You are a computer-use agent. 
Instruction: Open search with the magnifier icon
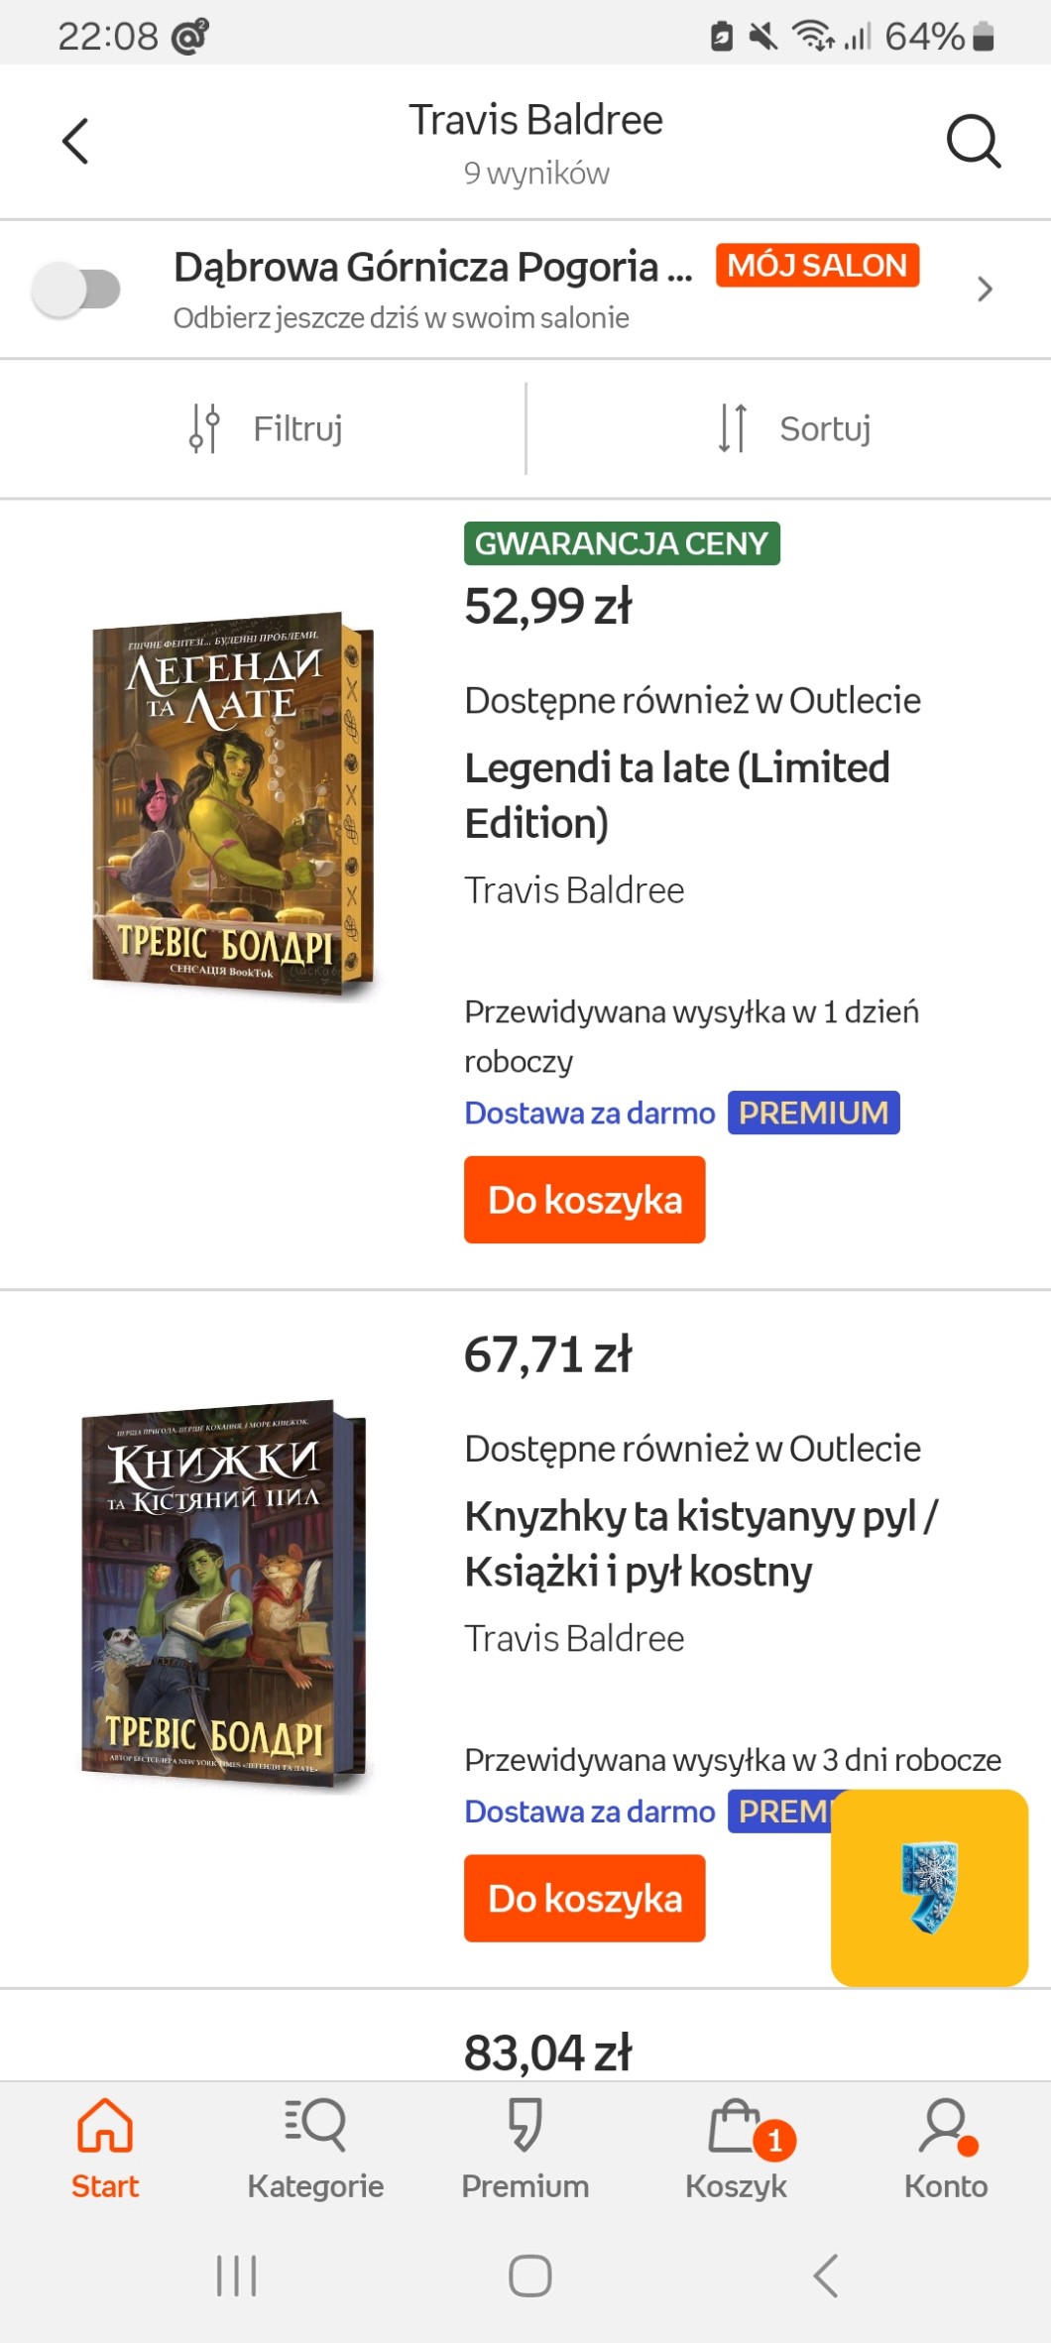tap(973, 141)
